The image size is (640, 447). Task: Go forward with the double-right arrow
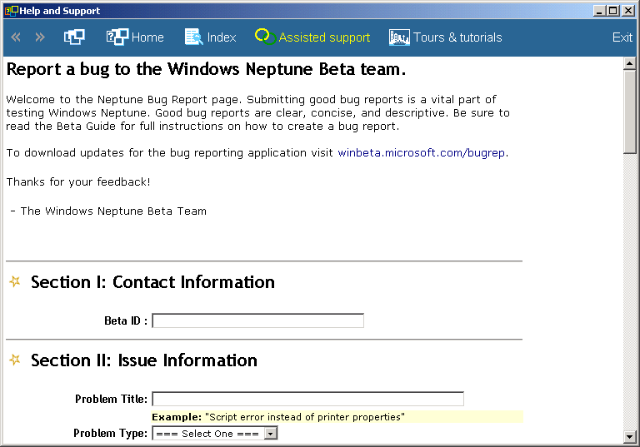click(40, 37)
